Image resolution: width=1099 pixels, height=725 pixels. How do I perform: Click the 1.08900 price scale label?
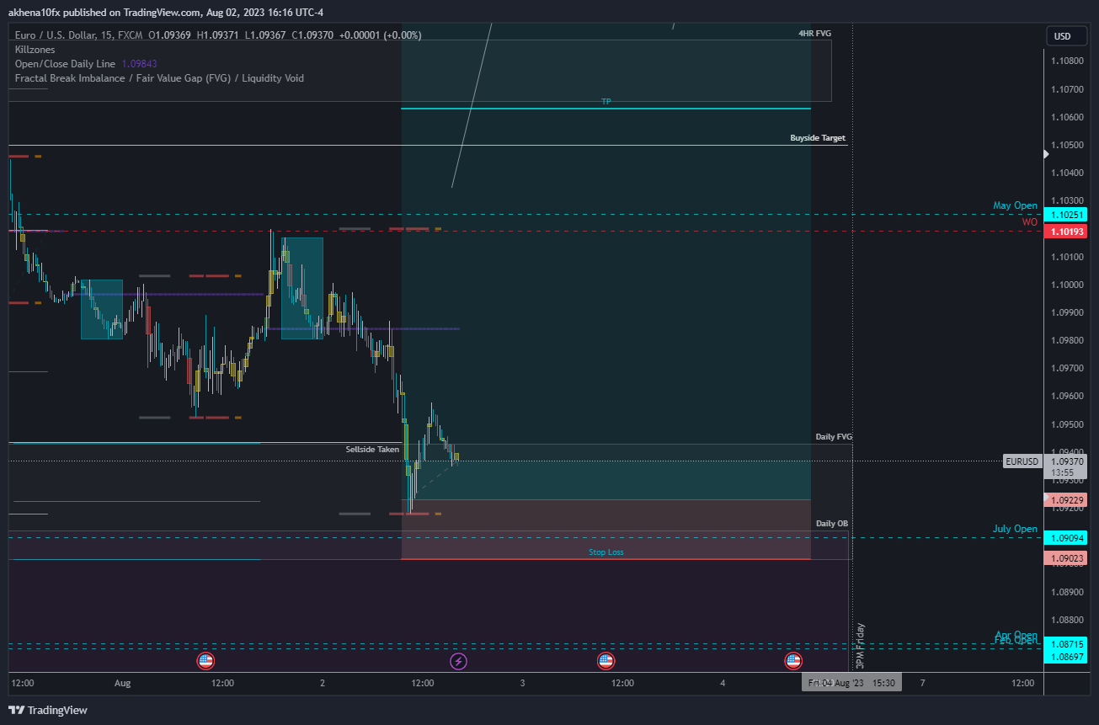pos(1065,592)
